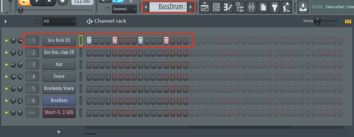The width and height of the screenshot is (354, 137).
Task: Adjust pan knob of Snare channel
Action: point(13,77)
